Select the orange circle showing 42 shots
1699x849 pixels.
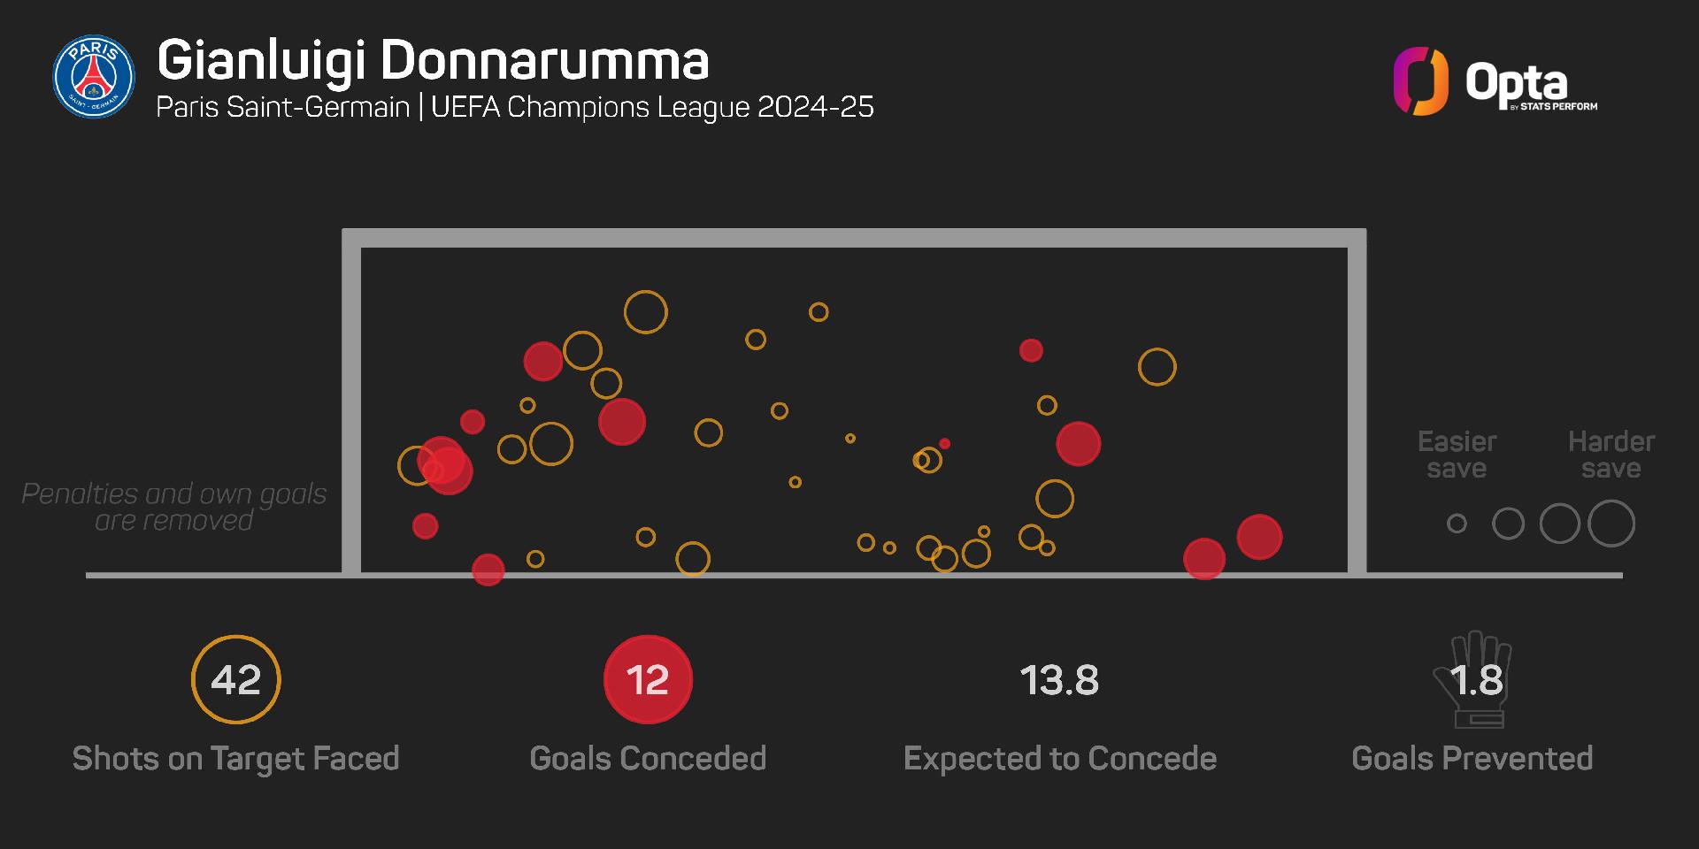point(236,679)
